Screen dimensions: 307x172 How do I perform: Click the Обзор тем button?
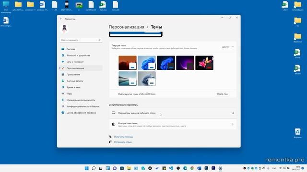click(222, 94)
